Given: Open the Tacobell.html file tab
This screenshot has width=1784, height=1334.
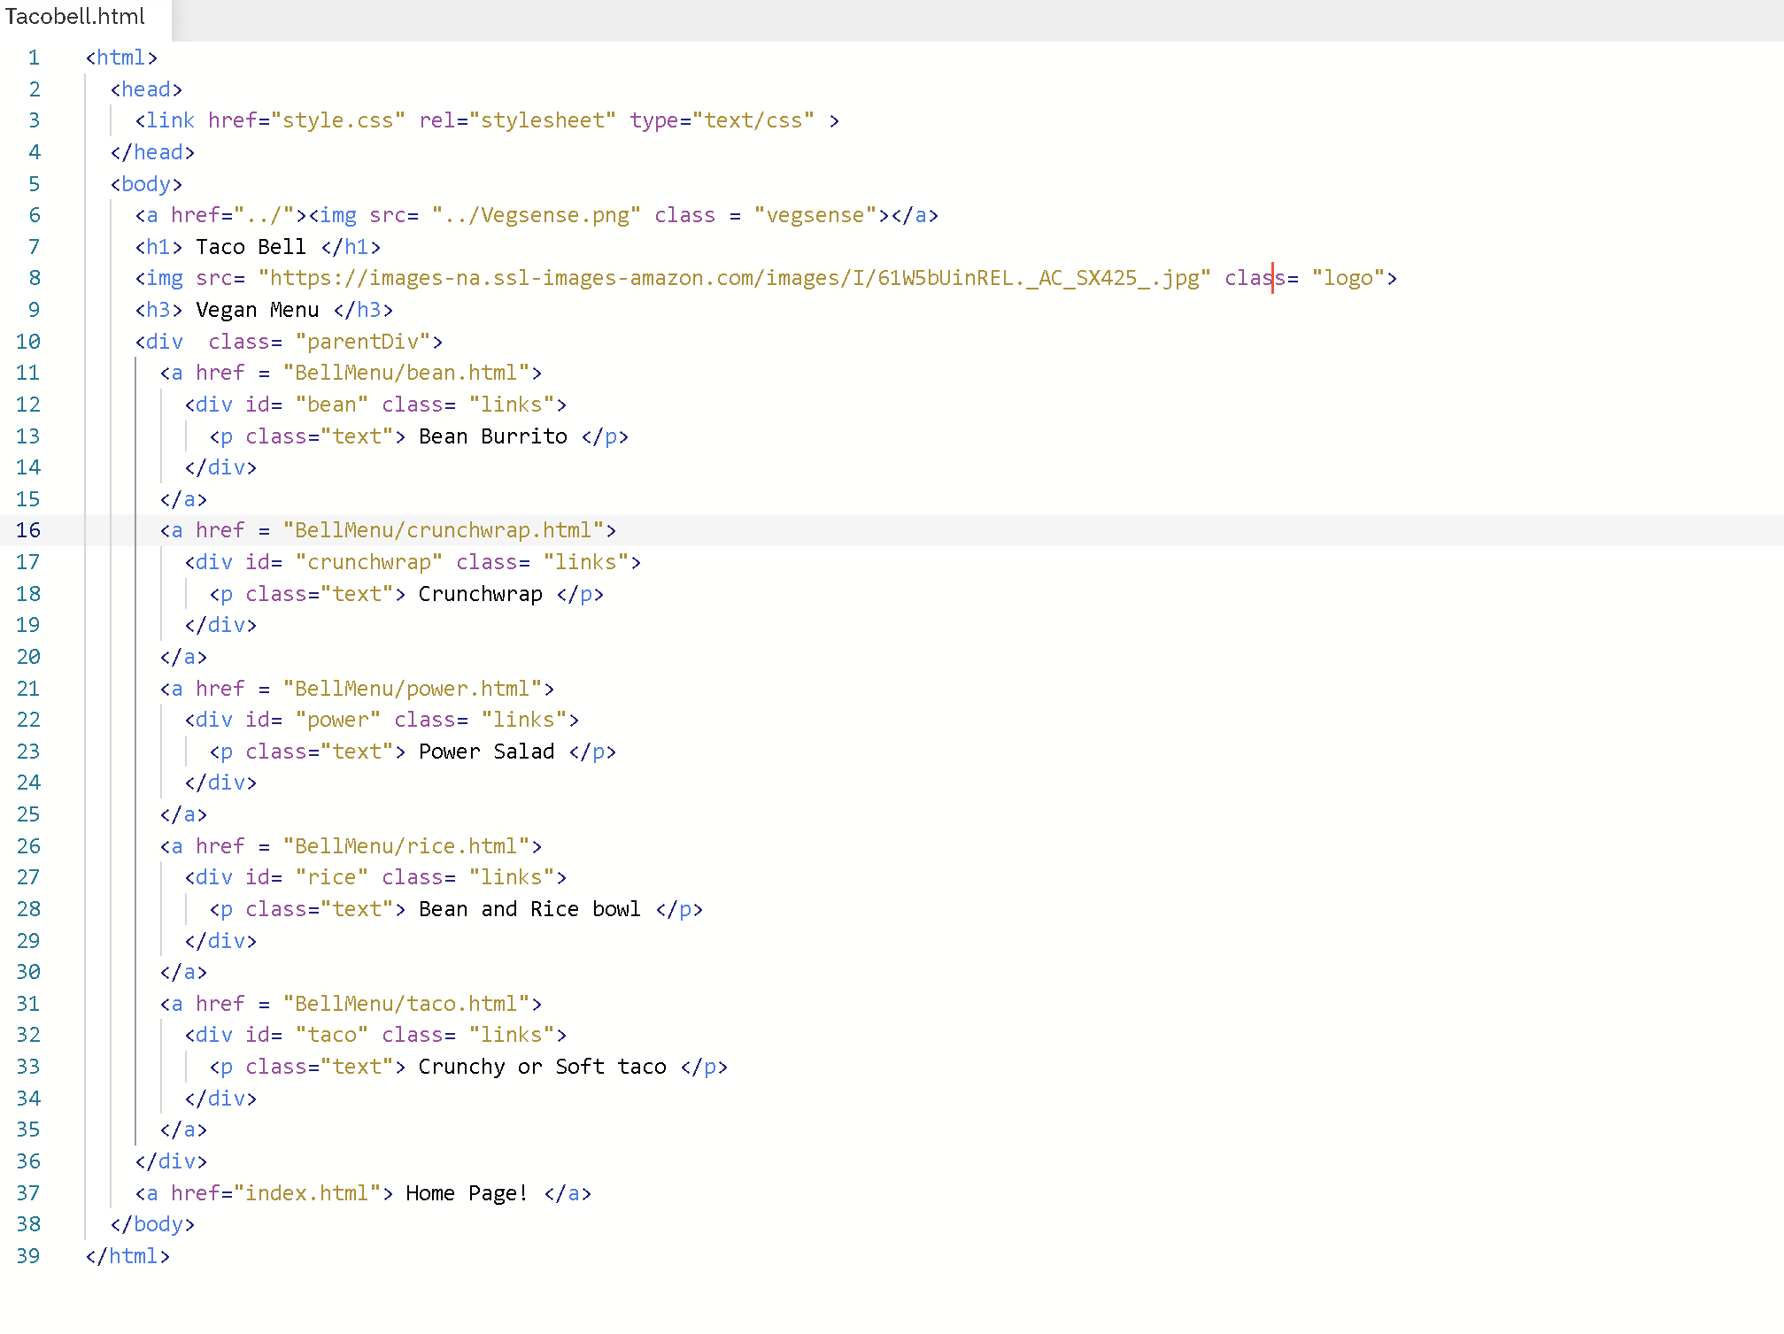Looking at the screenshot, I should [75, 17].
